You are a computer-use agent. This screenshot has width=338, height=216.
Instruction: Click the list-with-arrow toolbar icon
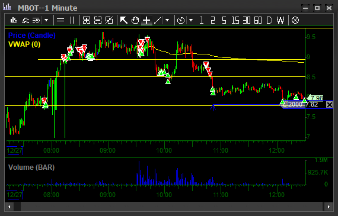pyautogui.click(x=36, y=21)
